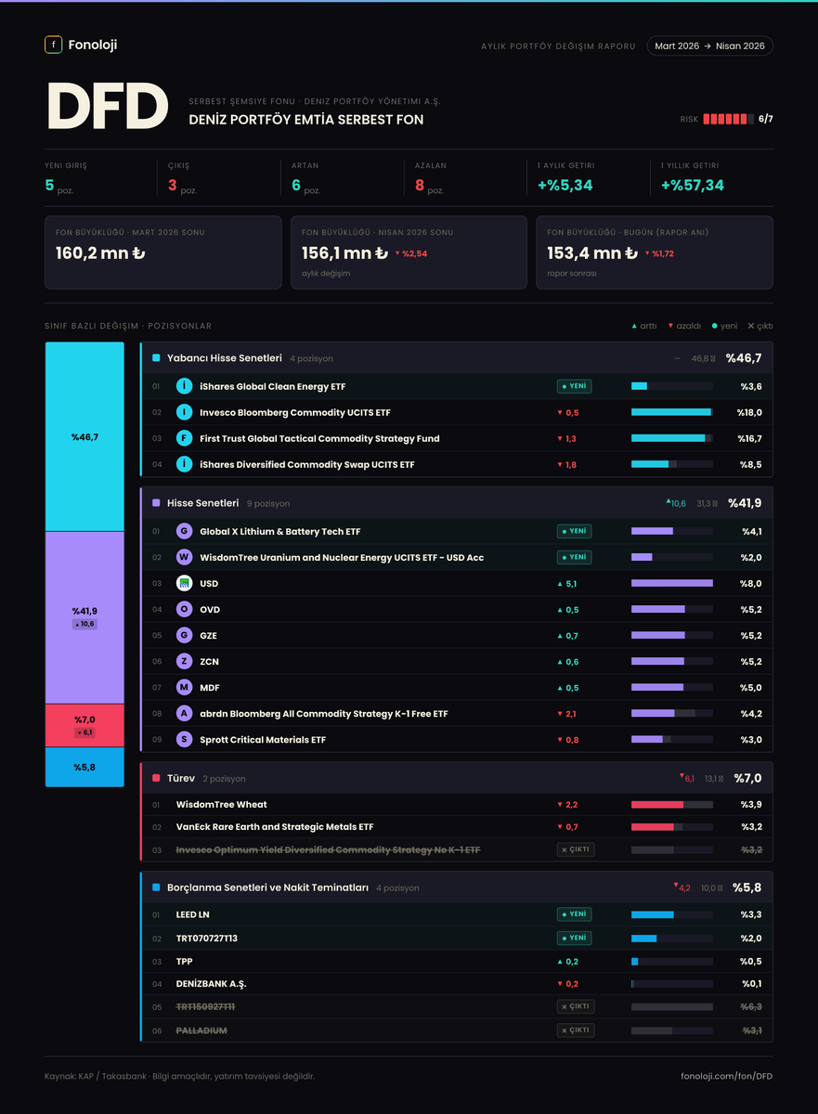Click the Global X Lithium ETF icon
Viewport: 818px width, 1114px height.
(185, 531)
